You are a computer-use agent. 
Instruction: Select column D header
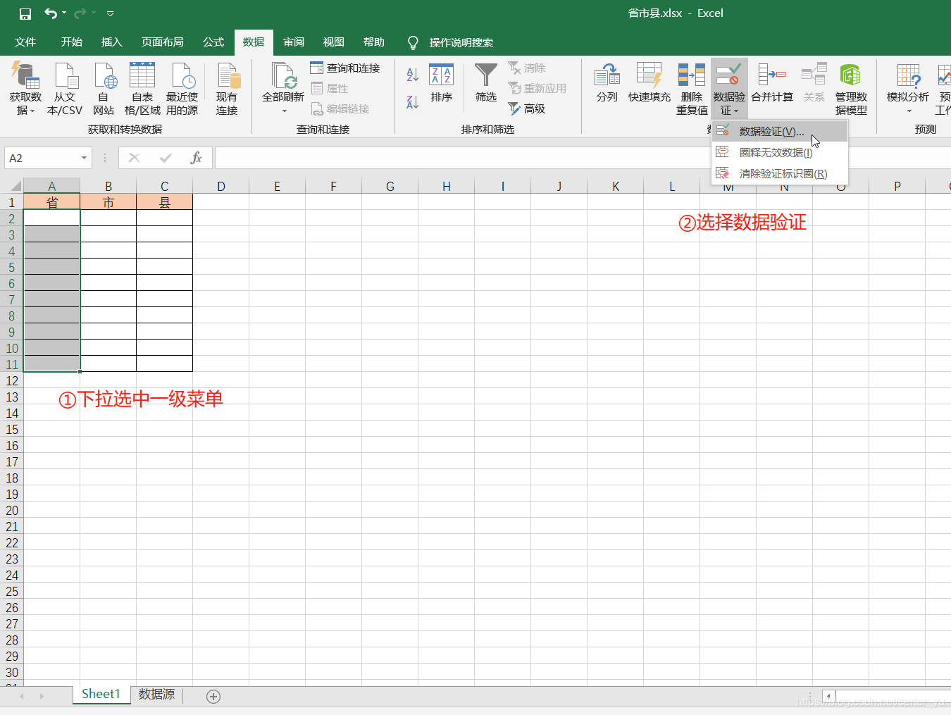point(221,186)
